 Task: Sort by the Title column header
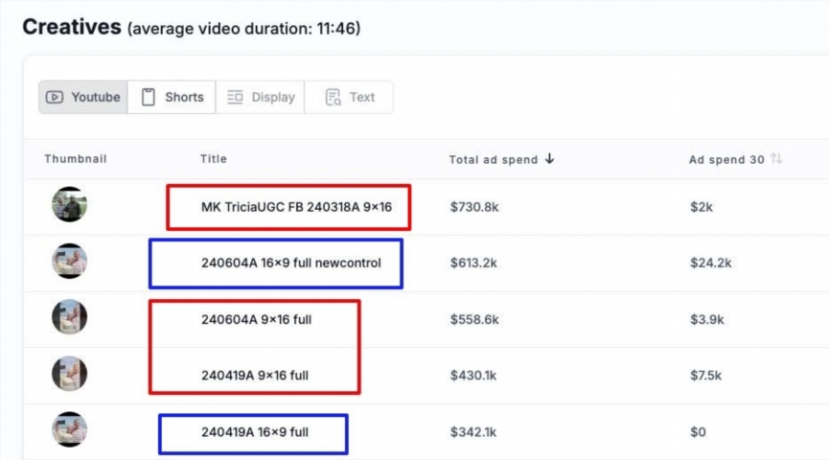pyautogui.click(x=214, y=159)
